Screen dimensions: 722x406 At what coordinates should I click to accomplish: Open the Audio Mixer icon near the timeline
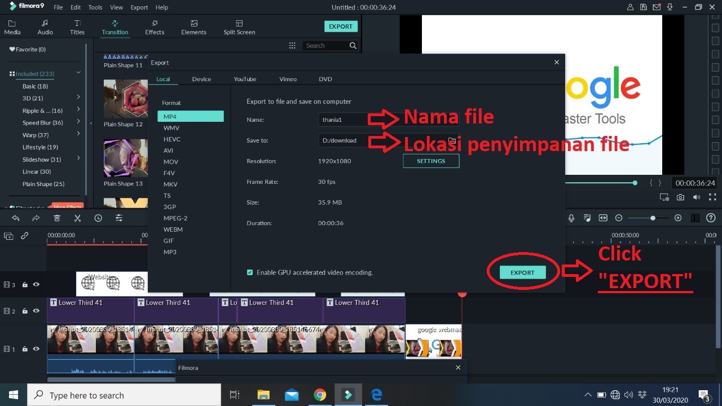(x=587, y=218)
